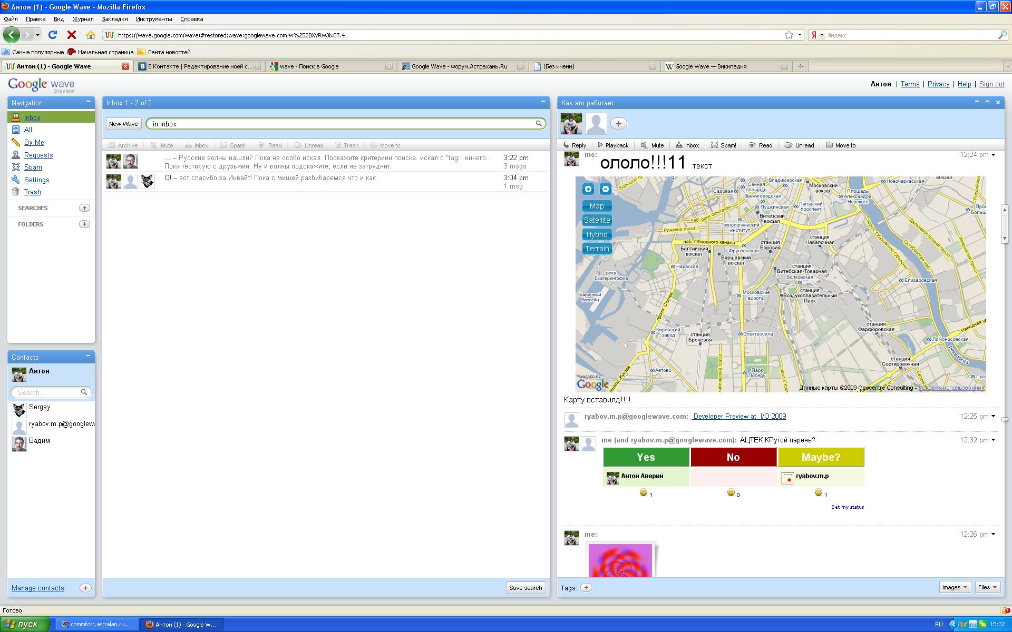The width and height of the screenshot is (1012, 632).
Task: Click the Sign out link
Action: point(991,84)
